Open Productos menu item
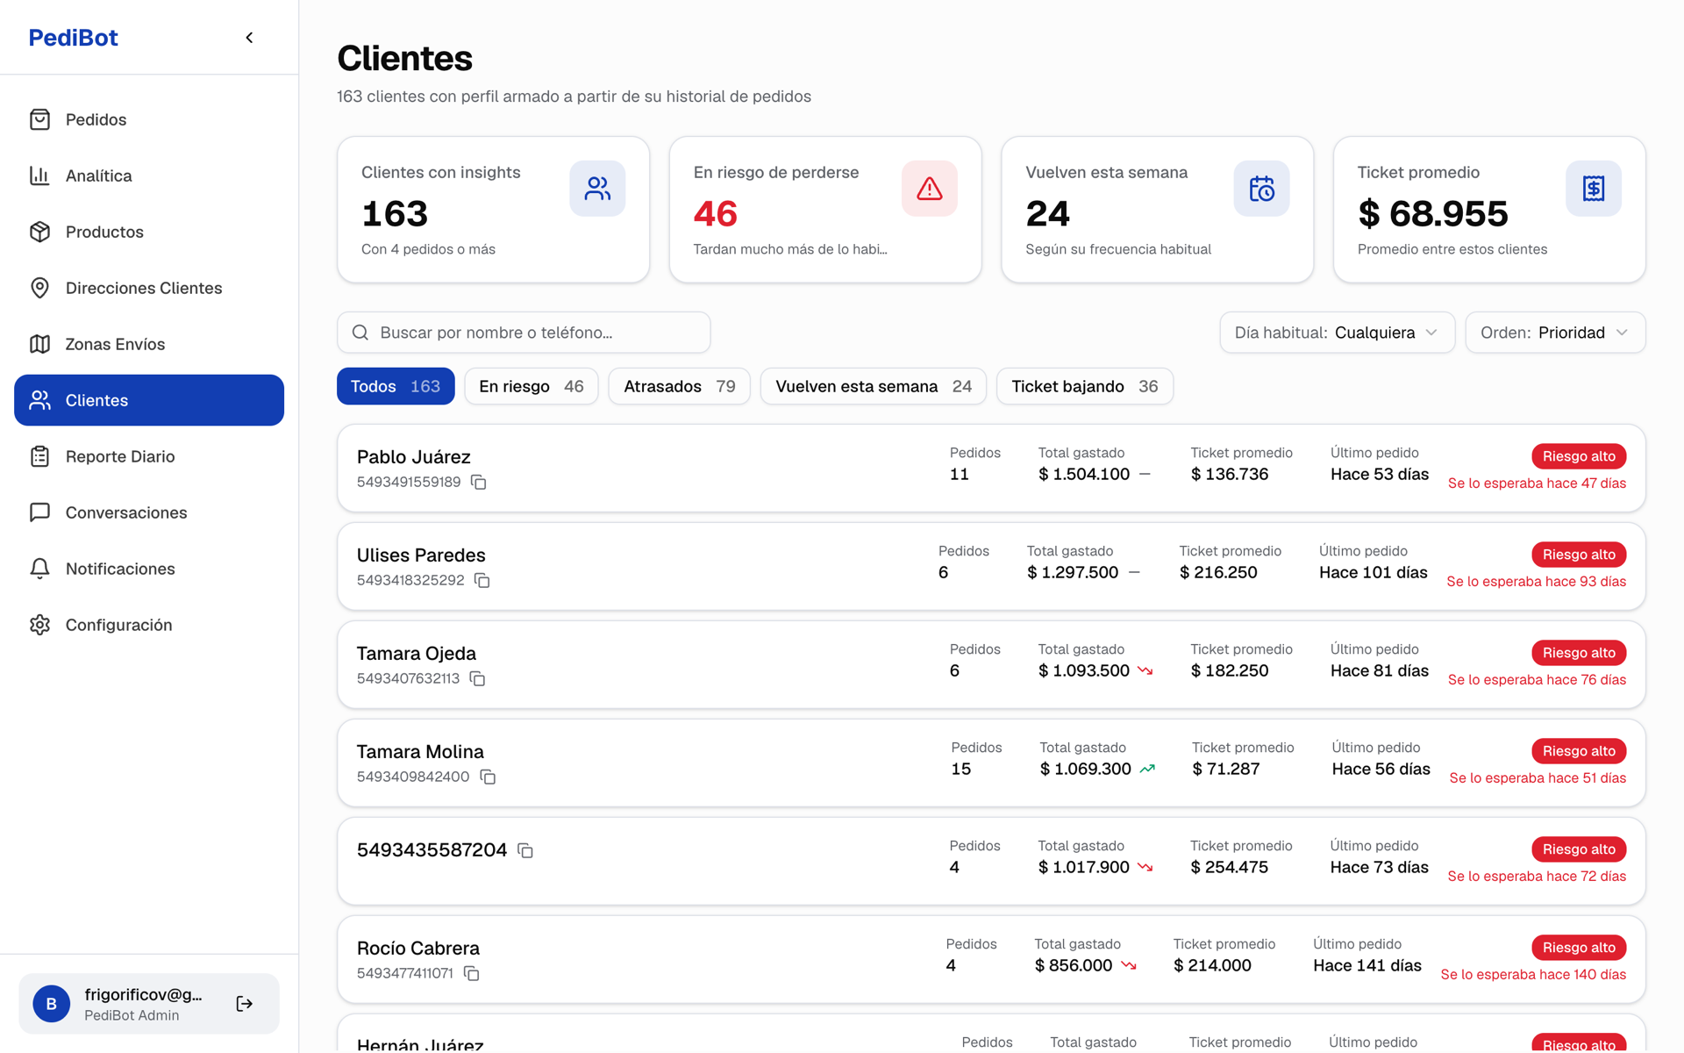The width and height of the screenshot is (1684, 1053). pyautogui.click(x=149, y=232)
